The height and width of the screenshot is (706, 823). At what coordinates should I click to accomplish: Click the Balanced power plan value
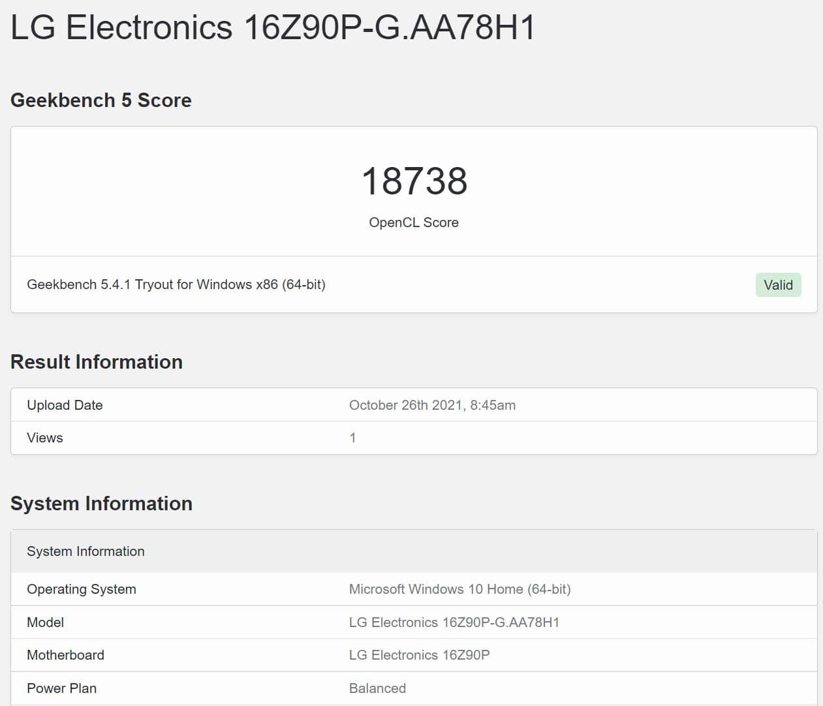377,688
